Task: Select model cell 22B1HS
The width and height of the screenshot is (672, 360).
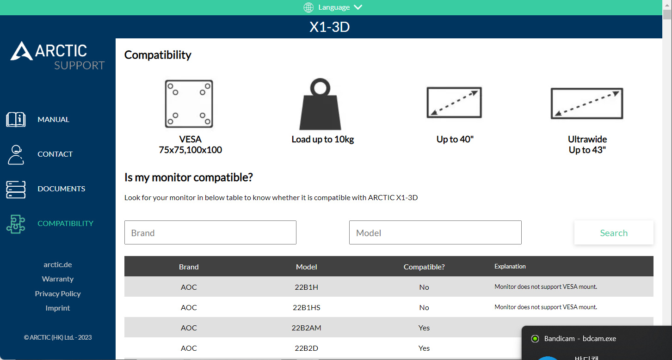Action: pos(307,307)
